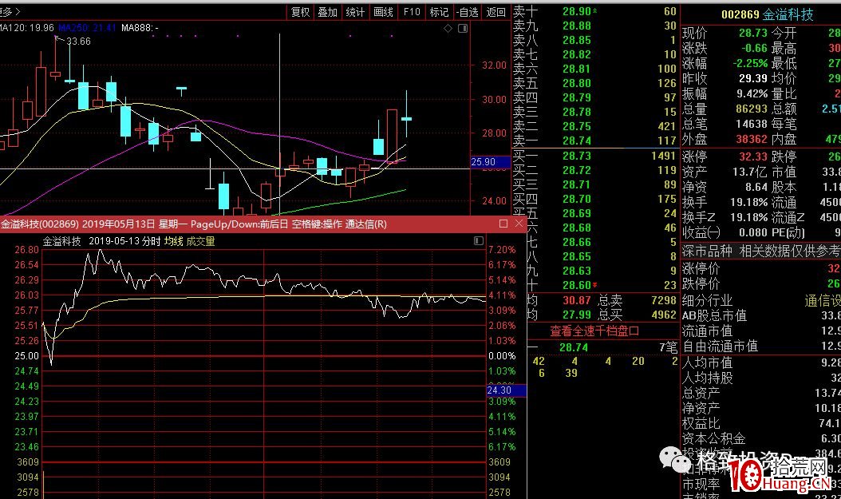Click the 33.66 high price label

(78, 42)
